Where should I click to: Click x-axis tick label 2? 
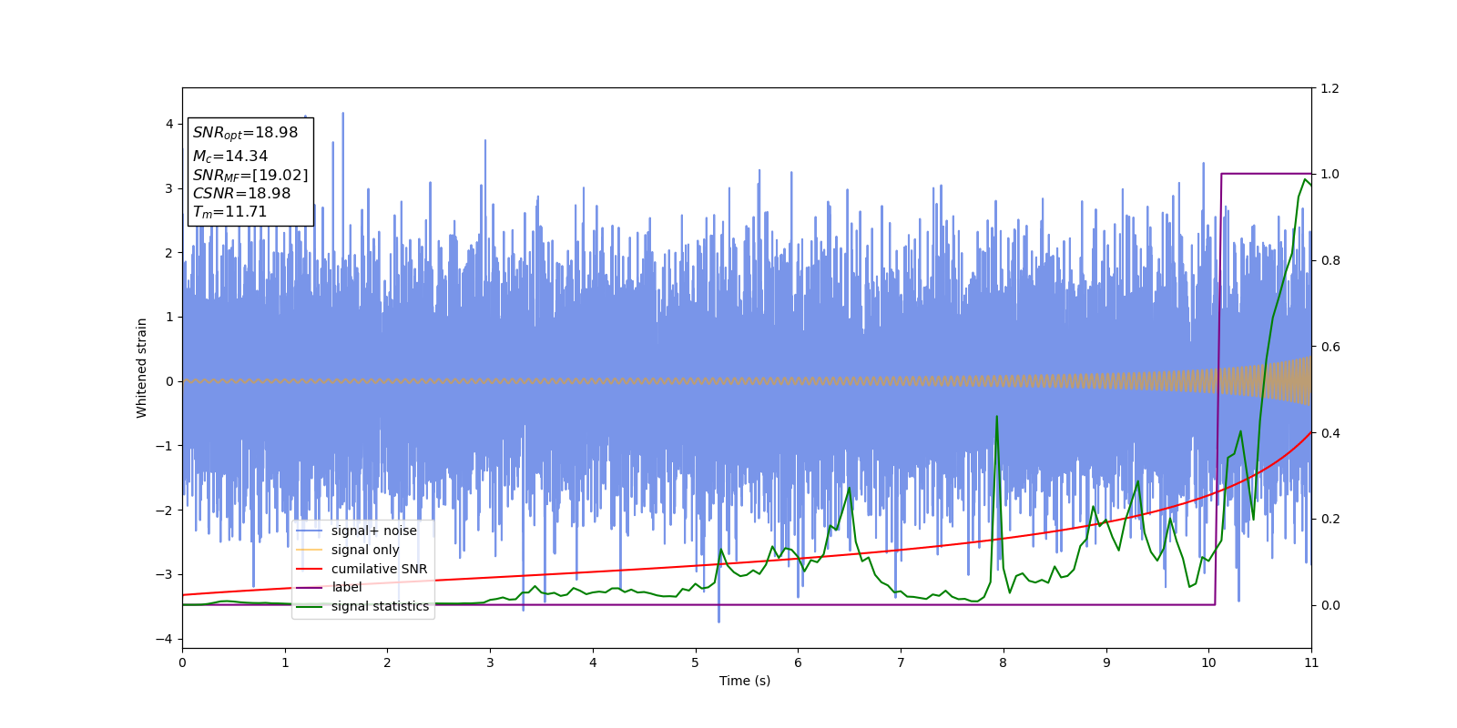pos(387,662)
